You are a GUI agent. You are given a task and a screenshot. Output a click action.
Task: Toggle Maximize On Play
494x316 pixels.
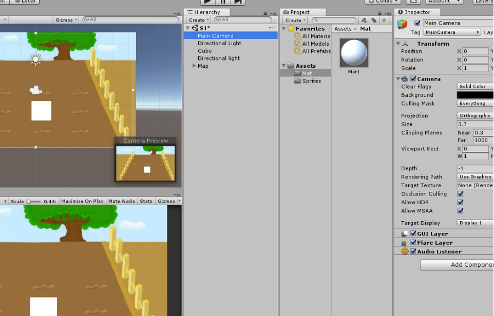click(82, 201)
